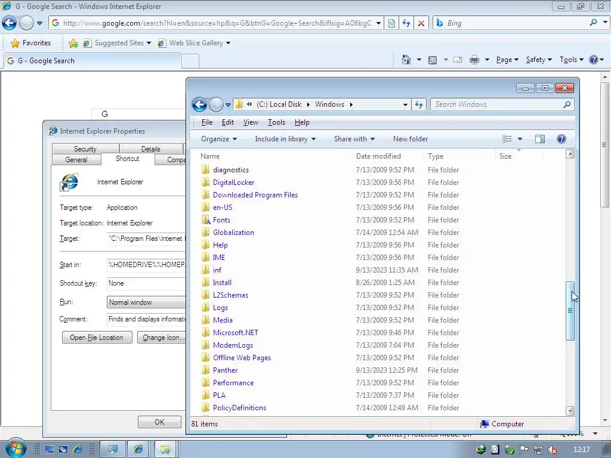Open the Run Normal window combo box
Image resolution: width=611 pixels, height=458 pixels.
pos(147,302)
